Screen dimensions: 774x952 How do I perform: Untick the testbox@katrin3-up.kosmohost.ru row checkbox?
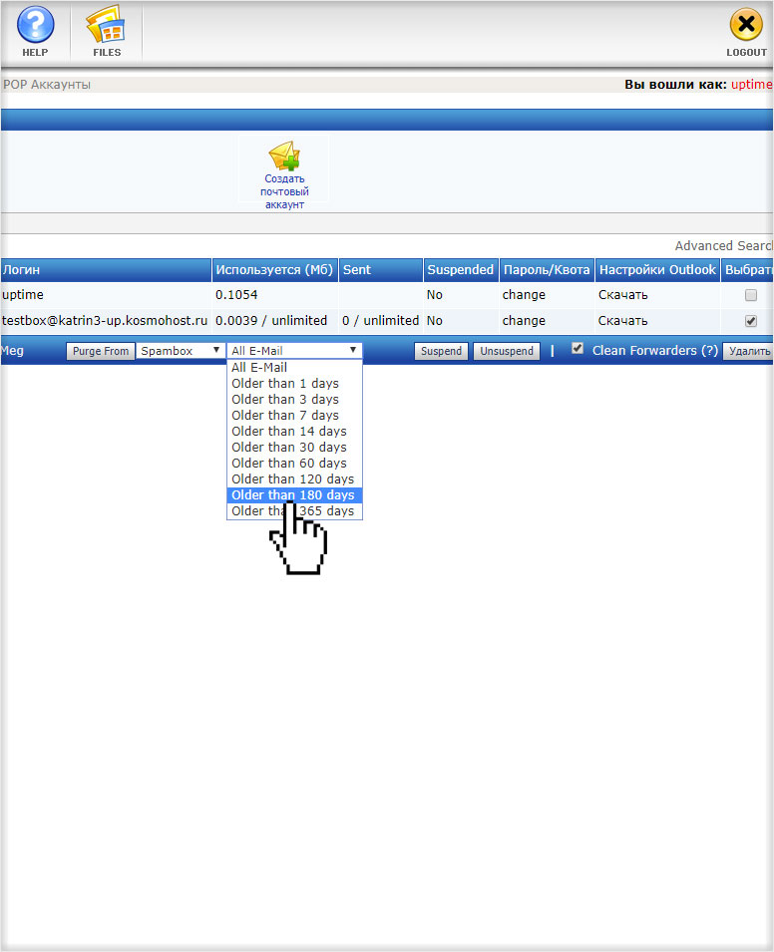point(751,321)
